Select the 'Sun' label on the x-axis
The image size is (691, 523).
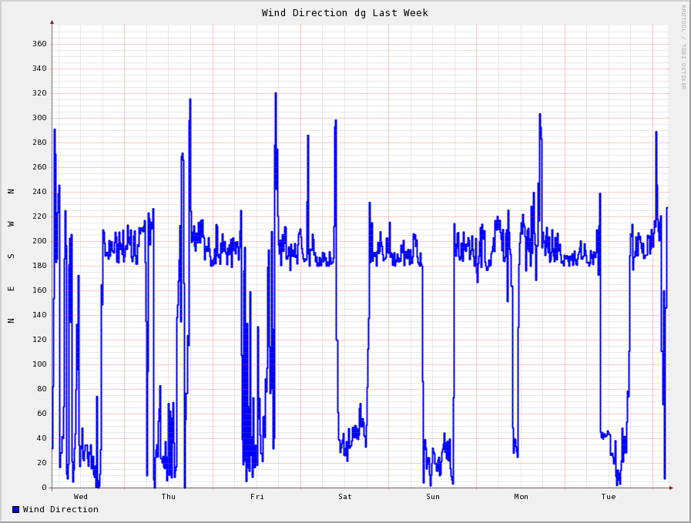(433, 497)
